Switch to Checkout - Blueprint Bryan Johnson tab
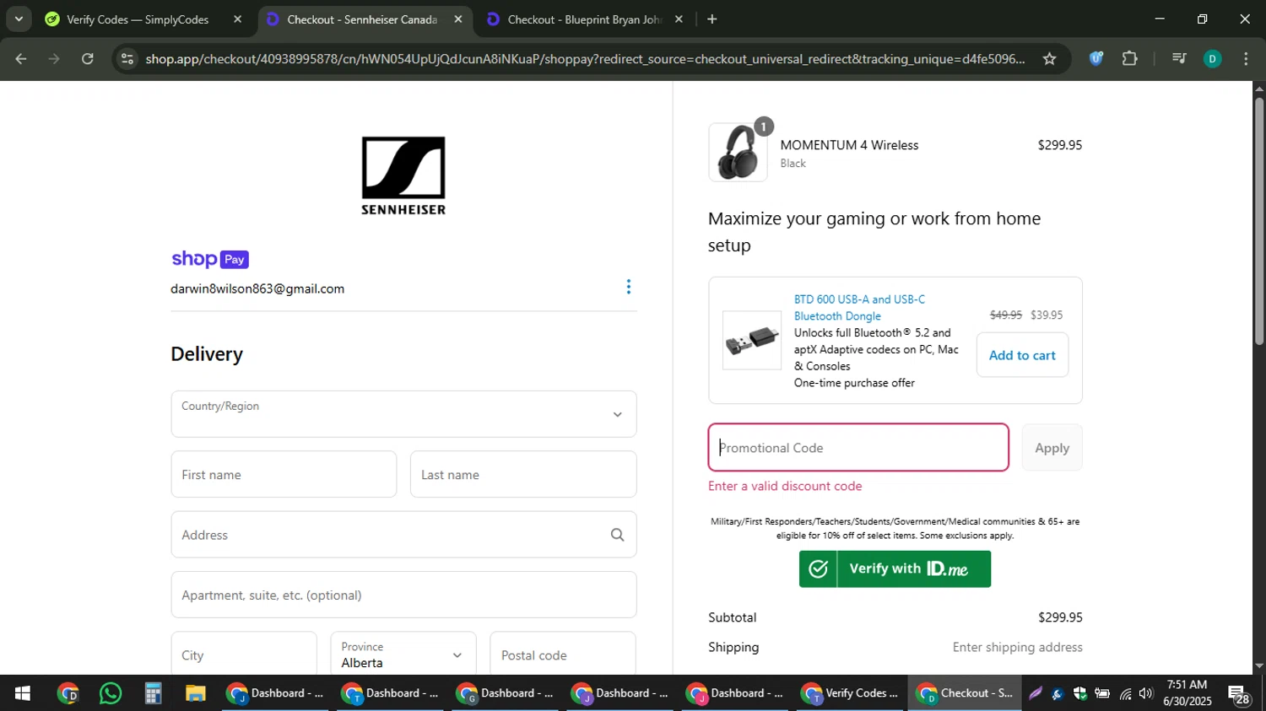Viewport: 1266px width, 711px height. [584, 19]
